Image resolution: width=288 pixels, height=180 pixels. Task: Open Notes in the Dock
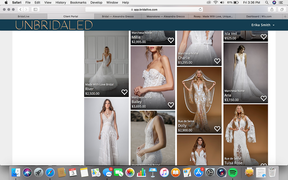[x=84, y=173]
